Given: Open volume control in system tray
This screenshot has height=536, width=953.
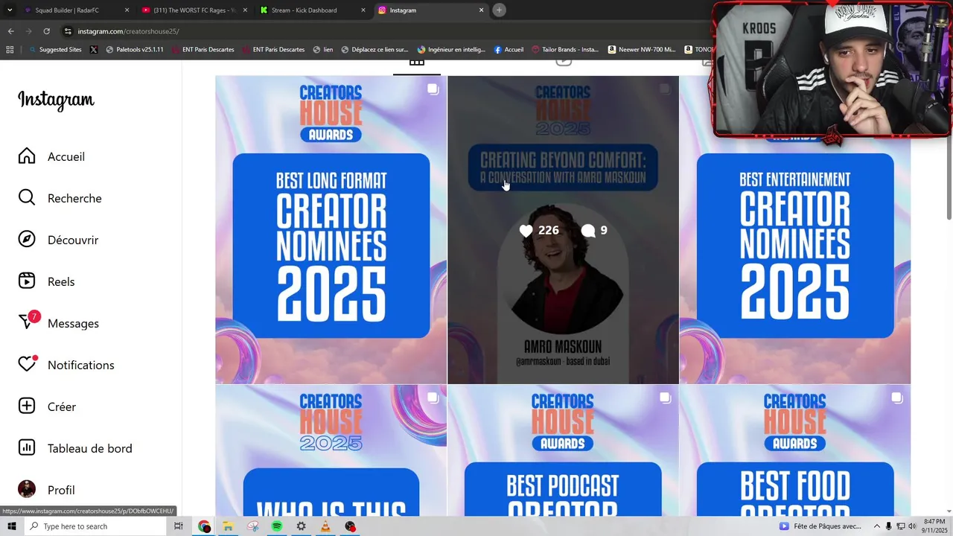Looking at the screenshot, I should tap(912, 526).
